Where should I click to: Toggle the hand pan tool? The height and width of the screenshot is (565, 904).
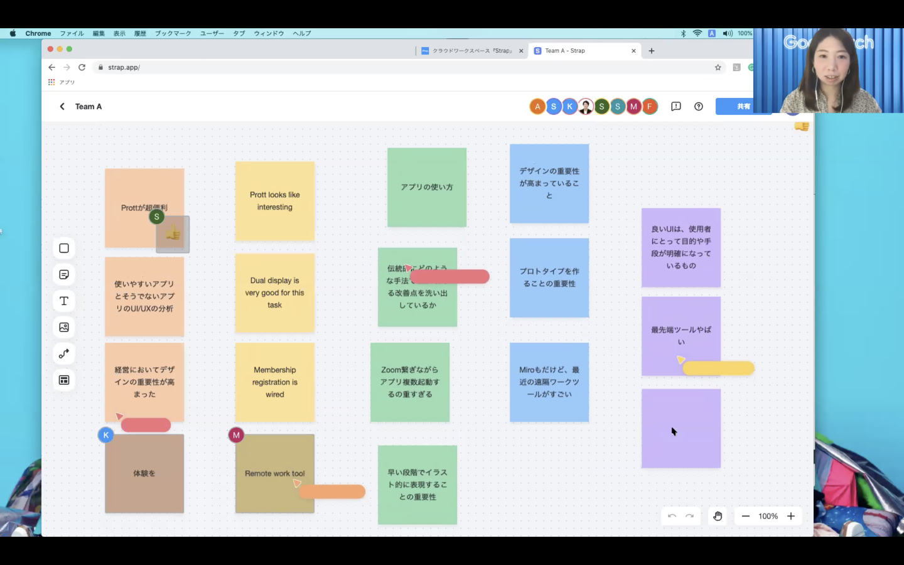[718, 516]
